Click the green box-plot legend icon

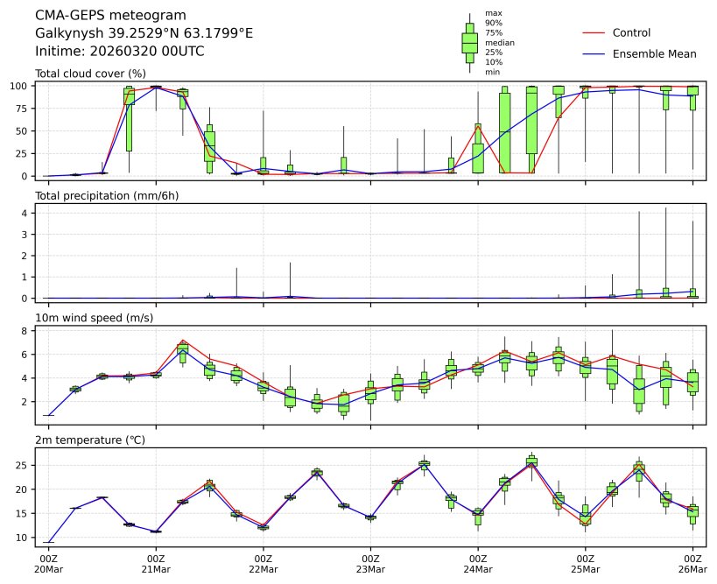point(469,42)
